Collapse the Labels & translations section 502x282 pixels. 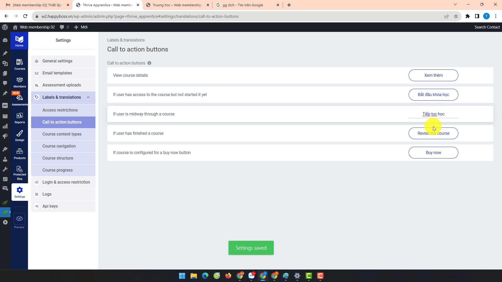pos(88,97)
